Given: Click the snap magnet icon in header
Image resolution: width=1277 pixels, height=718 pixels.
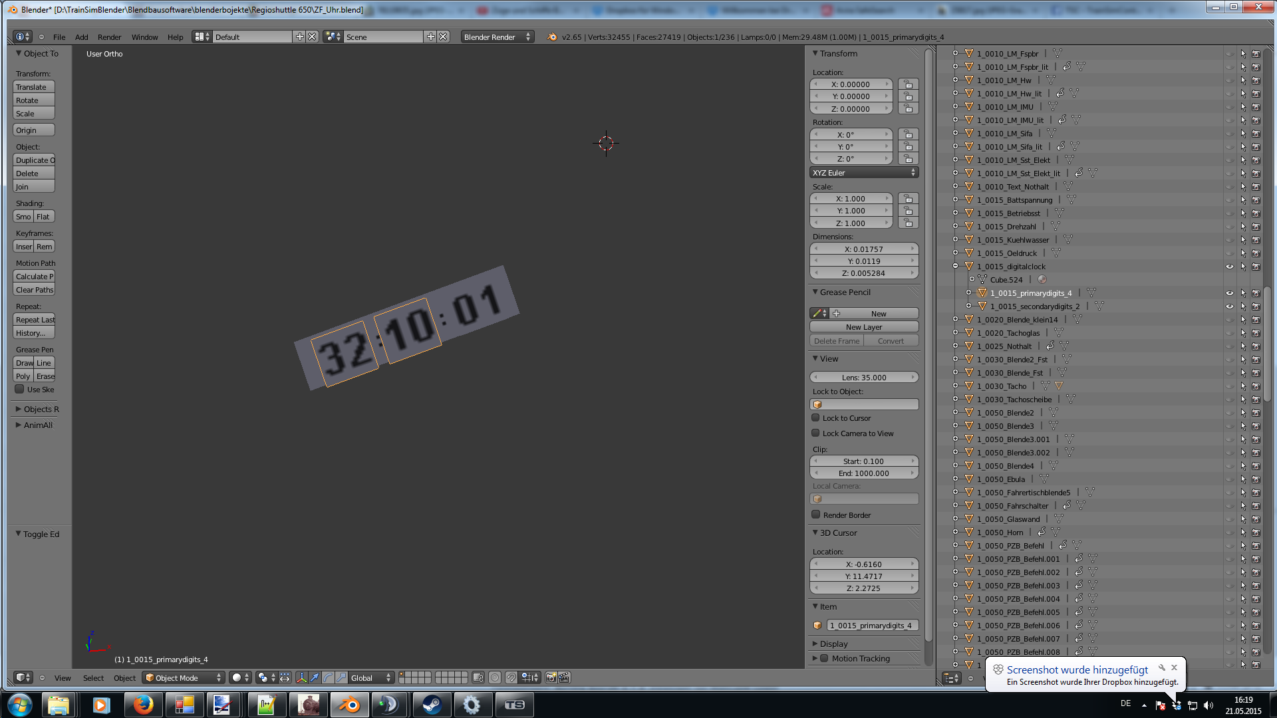Looking at the screenshot, I should click(x=511, y=677).
